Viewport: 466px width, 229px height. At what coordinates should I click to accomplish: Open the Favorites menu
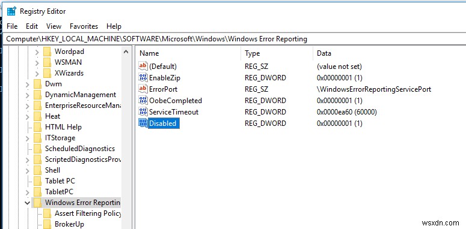click(x=84, y=26)
